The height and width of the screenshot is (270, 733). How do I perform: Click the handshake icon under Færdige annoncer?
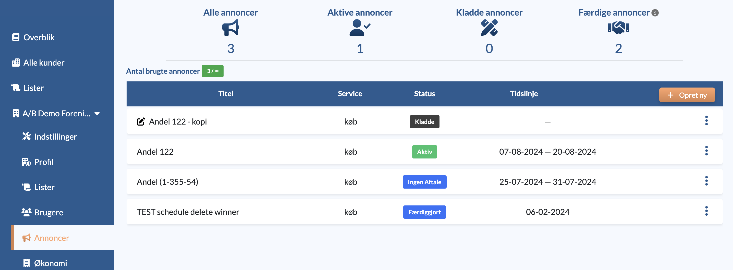(618, 28)
